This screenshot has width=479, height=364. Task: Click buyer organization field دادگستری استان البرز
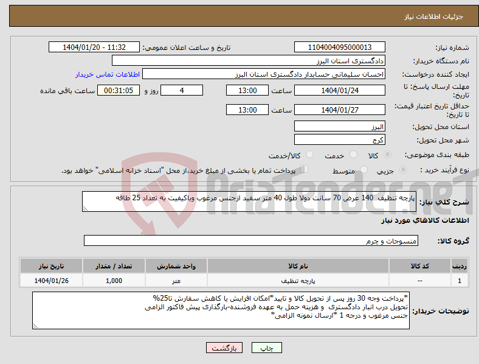click(x=249, y=60)
